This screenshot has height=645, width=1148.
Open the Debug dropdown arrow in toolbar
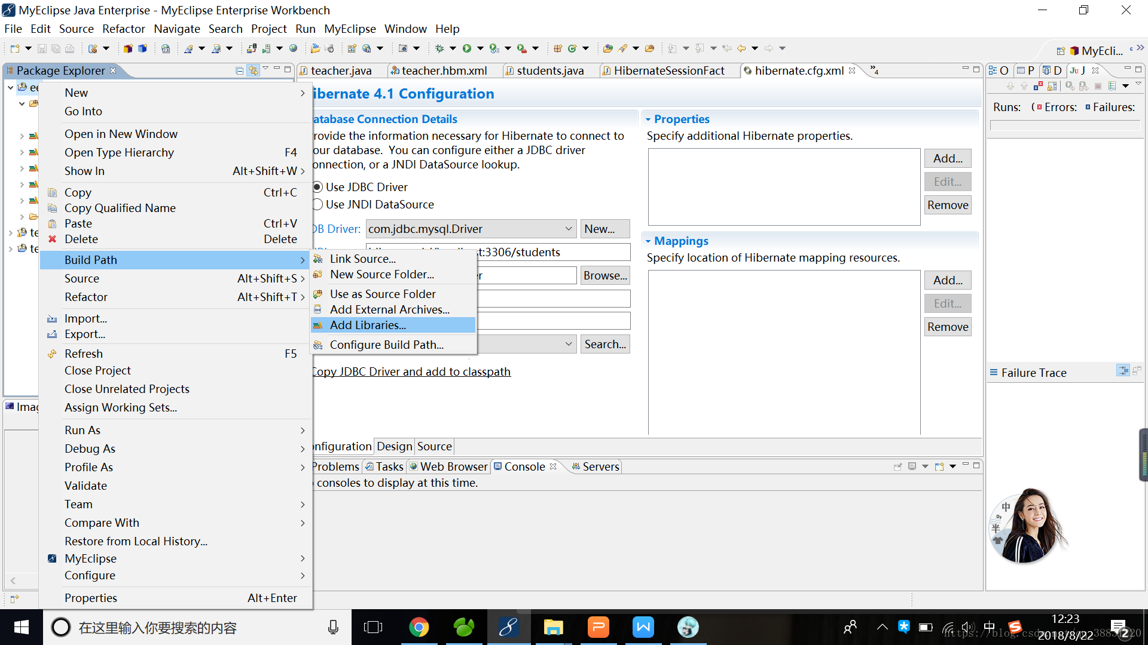[453, 48]
